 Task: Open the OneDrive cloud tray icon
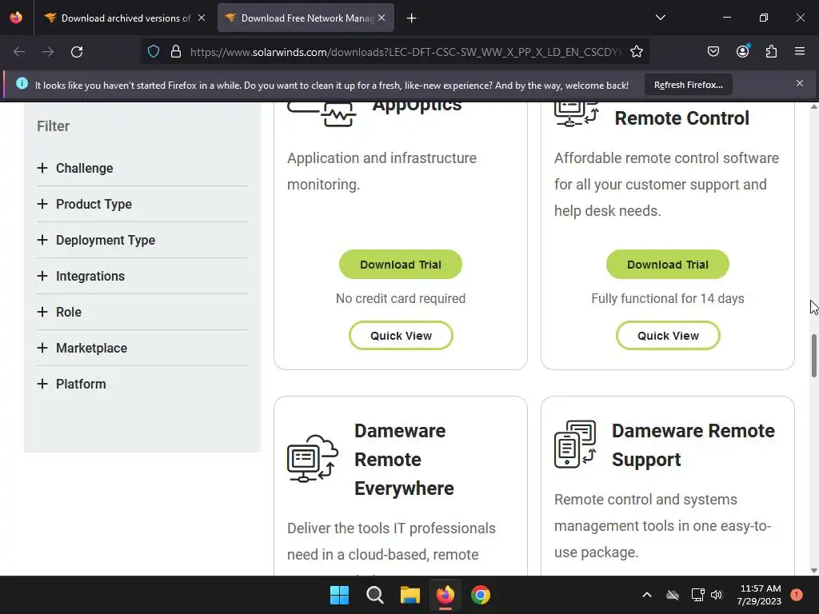click(x=673, y=595)
